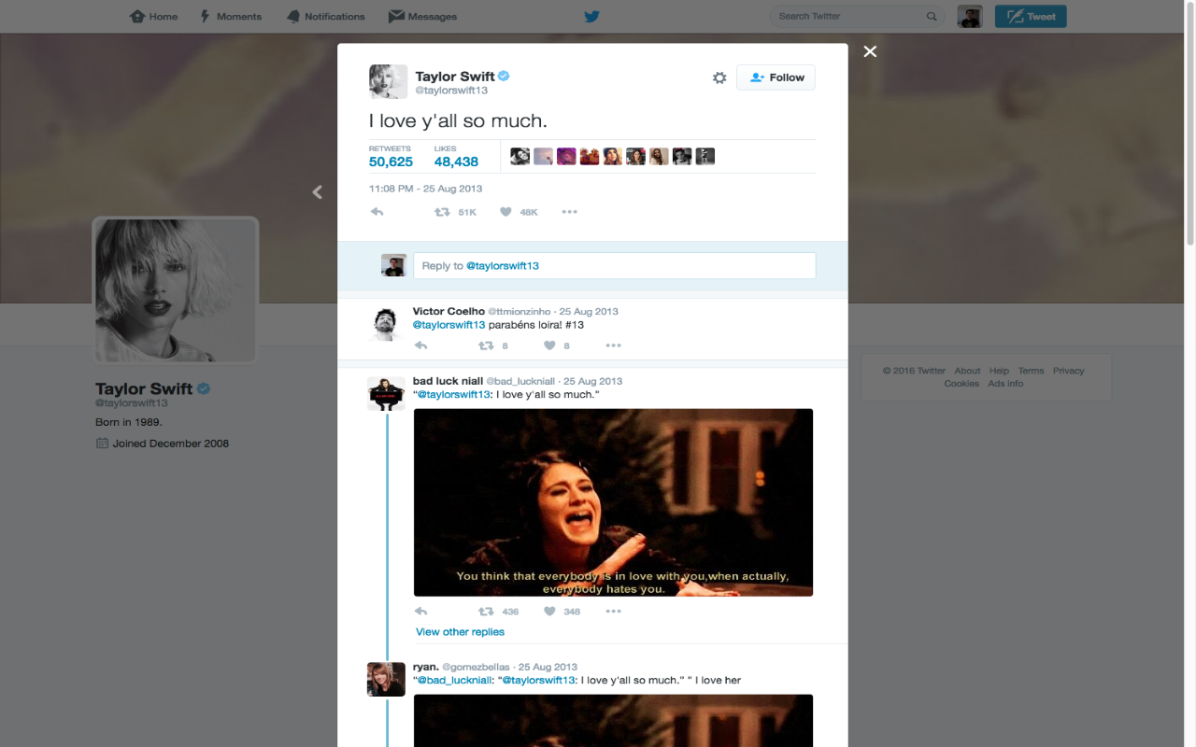Open more options on Victor Coelho's reply
Screen dimensions: 1196x747
click(613, 345)
